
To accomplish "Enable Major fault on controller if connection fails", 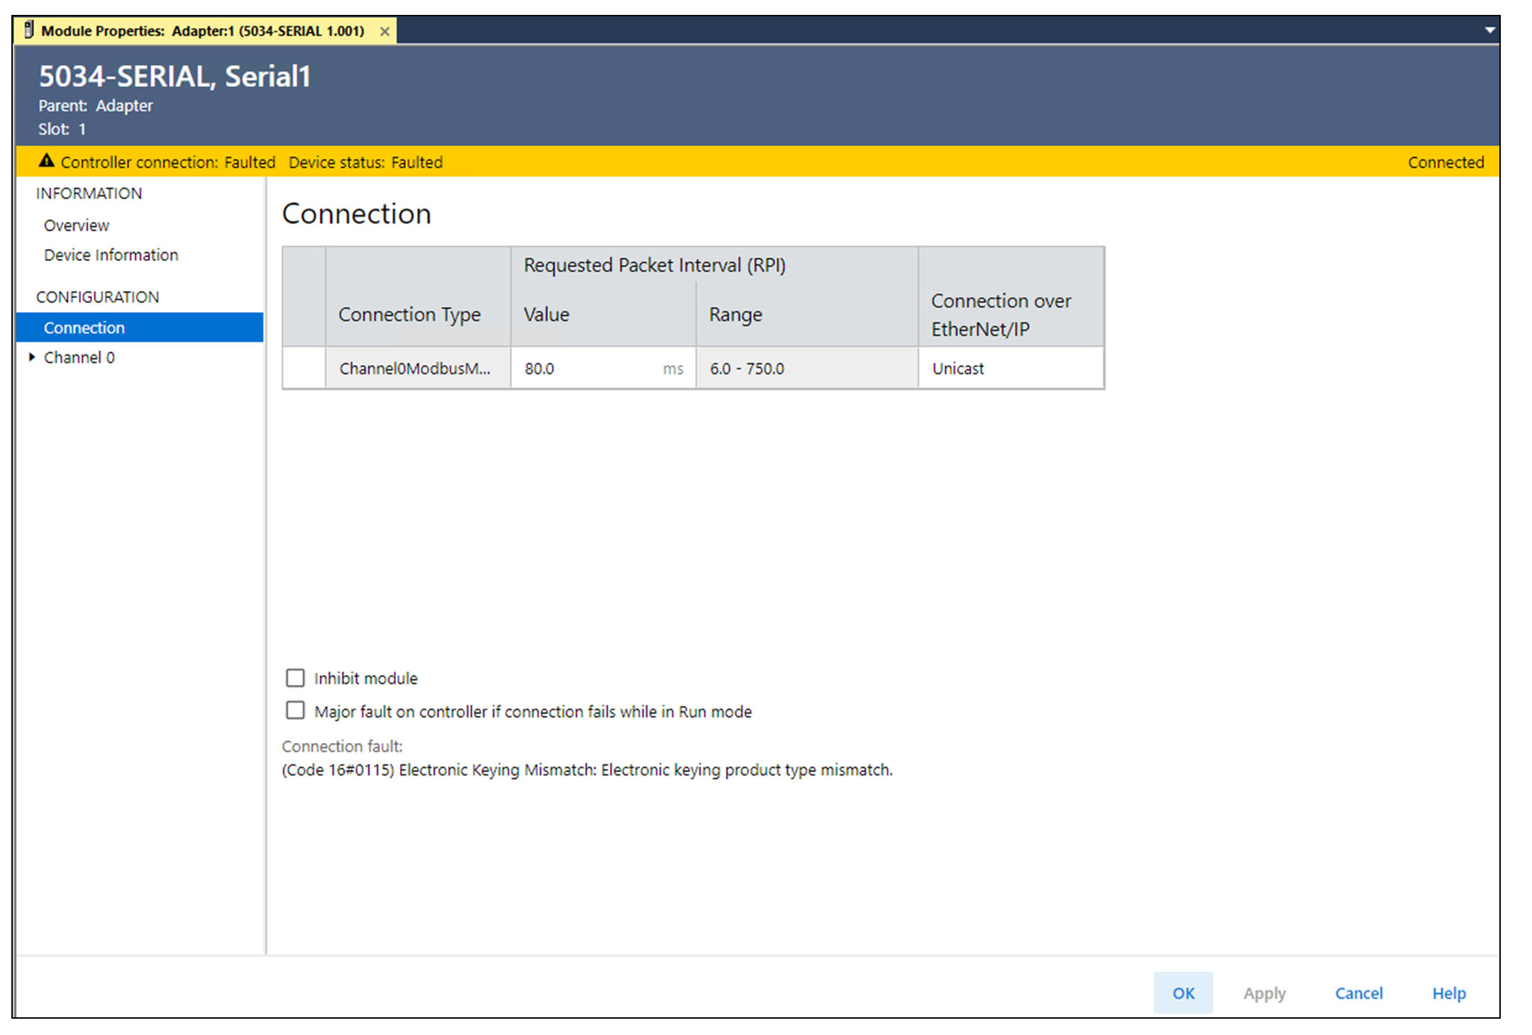I will 295,710.
